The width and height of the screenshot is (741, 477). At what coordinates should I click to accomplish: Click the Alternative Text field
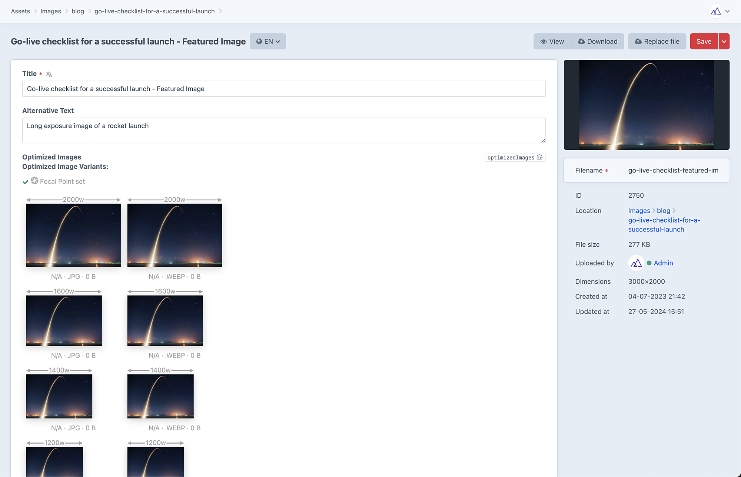(284, 130)
